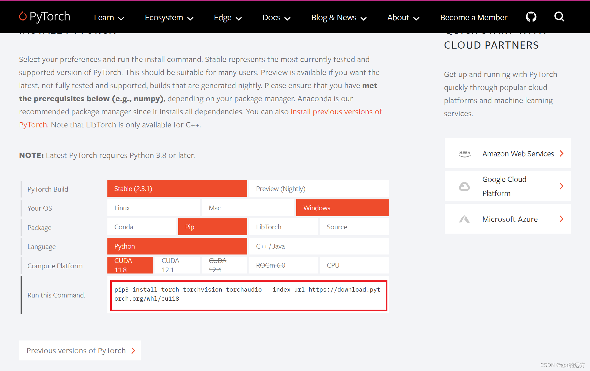This screenshot has width=590, height=371.
Task: Click the arrow next to Google Cloud Platform
Action: pos(562,186)
